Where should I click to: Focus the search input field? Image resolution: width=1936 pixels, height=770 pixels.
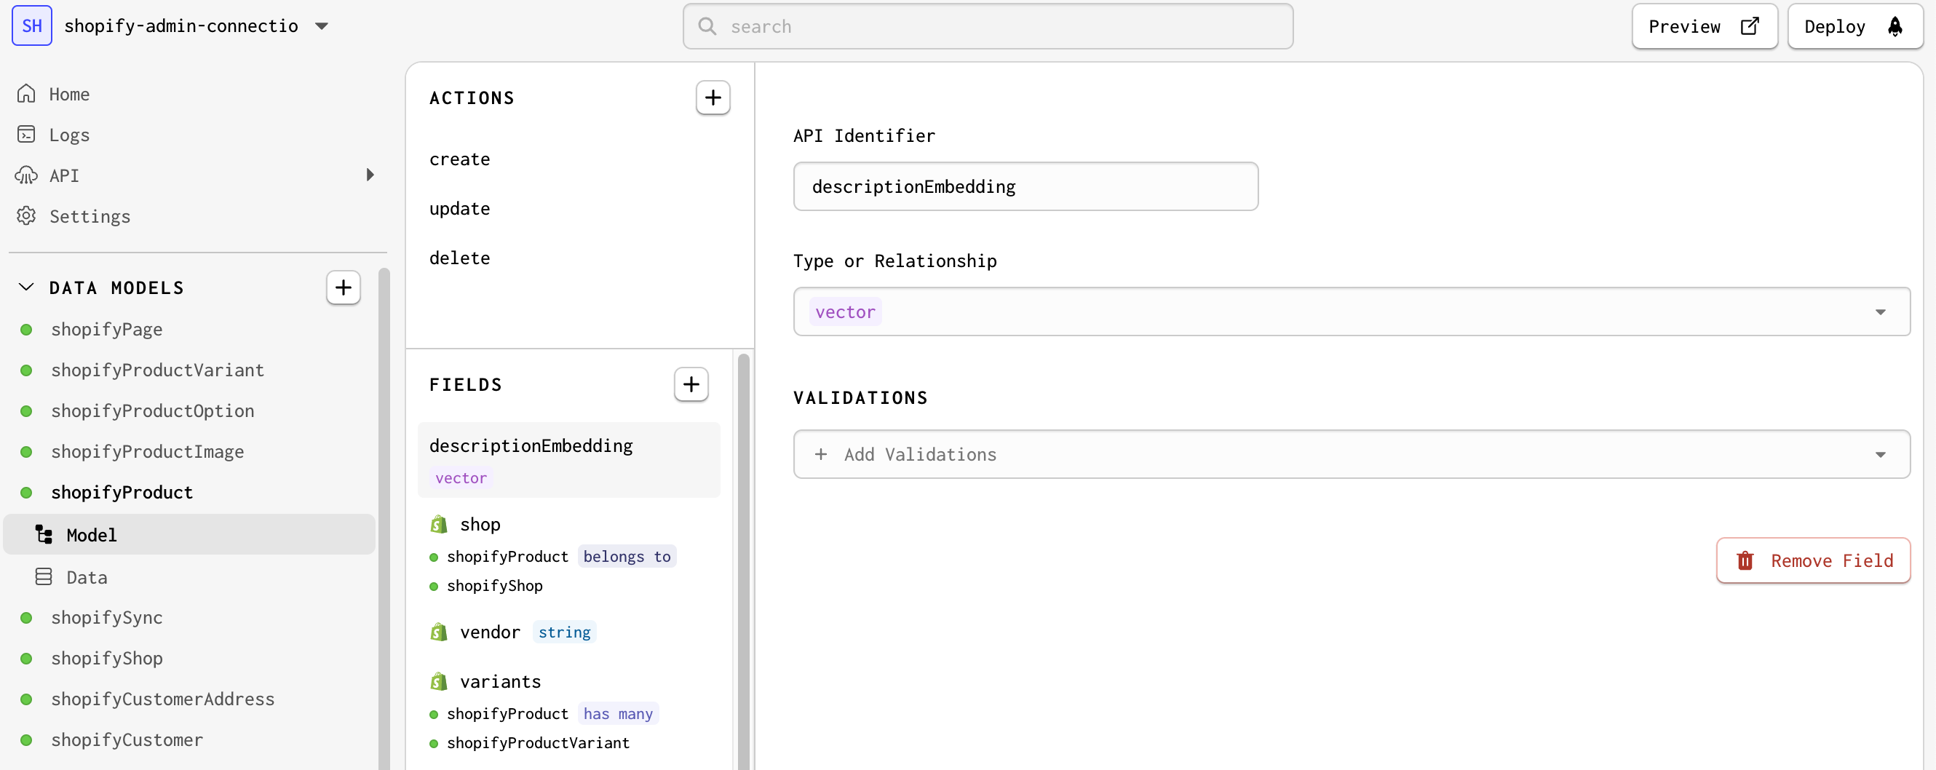[x=988, y=26]
